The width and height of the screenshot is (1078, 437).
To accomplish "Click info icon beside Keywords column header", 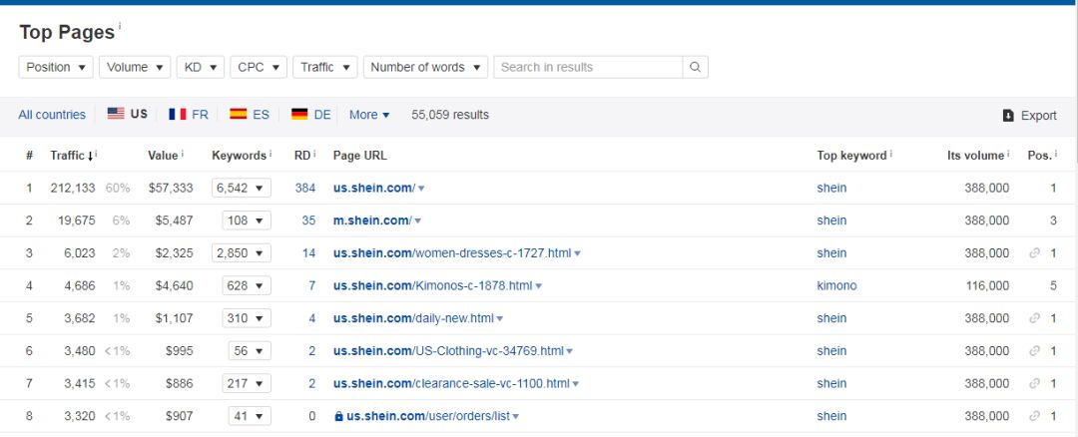I will [270, 155].
